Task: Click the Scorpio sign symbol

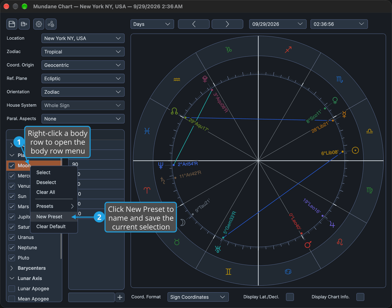Action: click(x=339, y=80)
